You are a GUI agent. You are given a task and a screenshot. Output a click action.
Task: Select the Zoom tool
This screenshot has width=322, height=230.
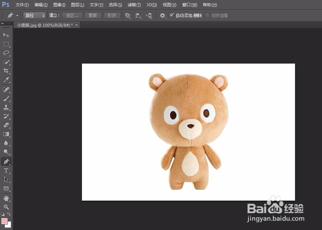coord(6,207)
